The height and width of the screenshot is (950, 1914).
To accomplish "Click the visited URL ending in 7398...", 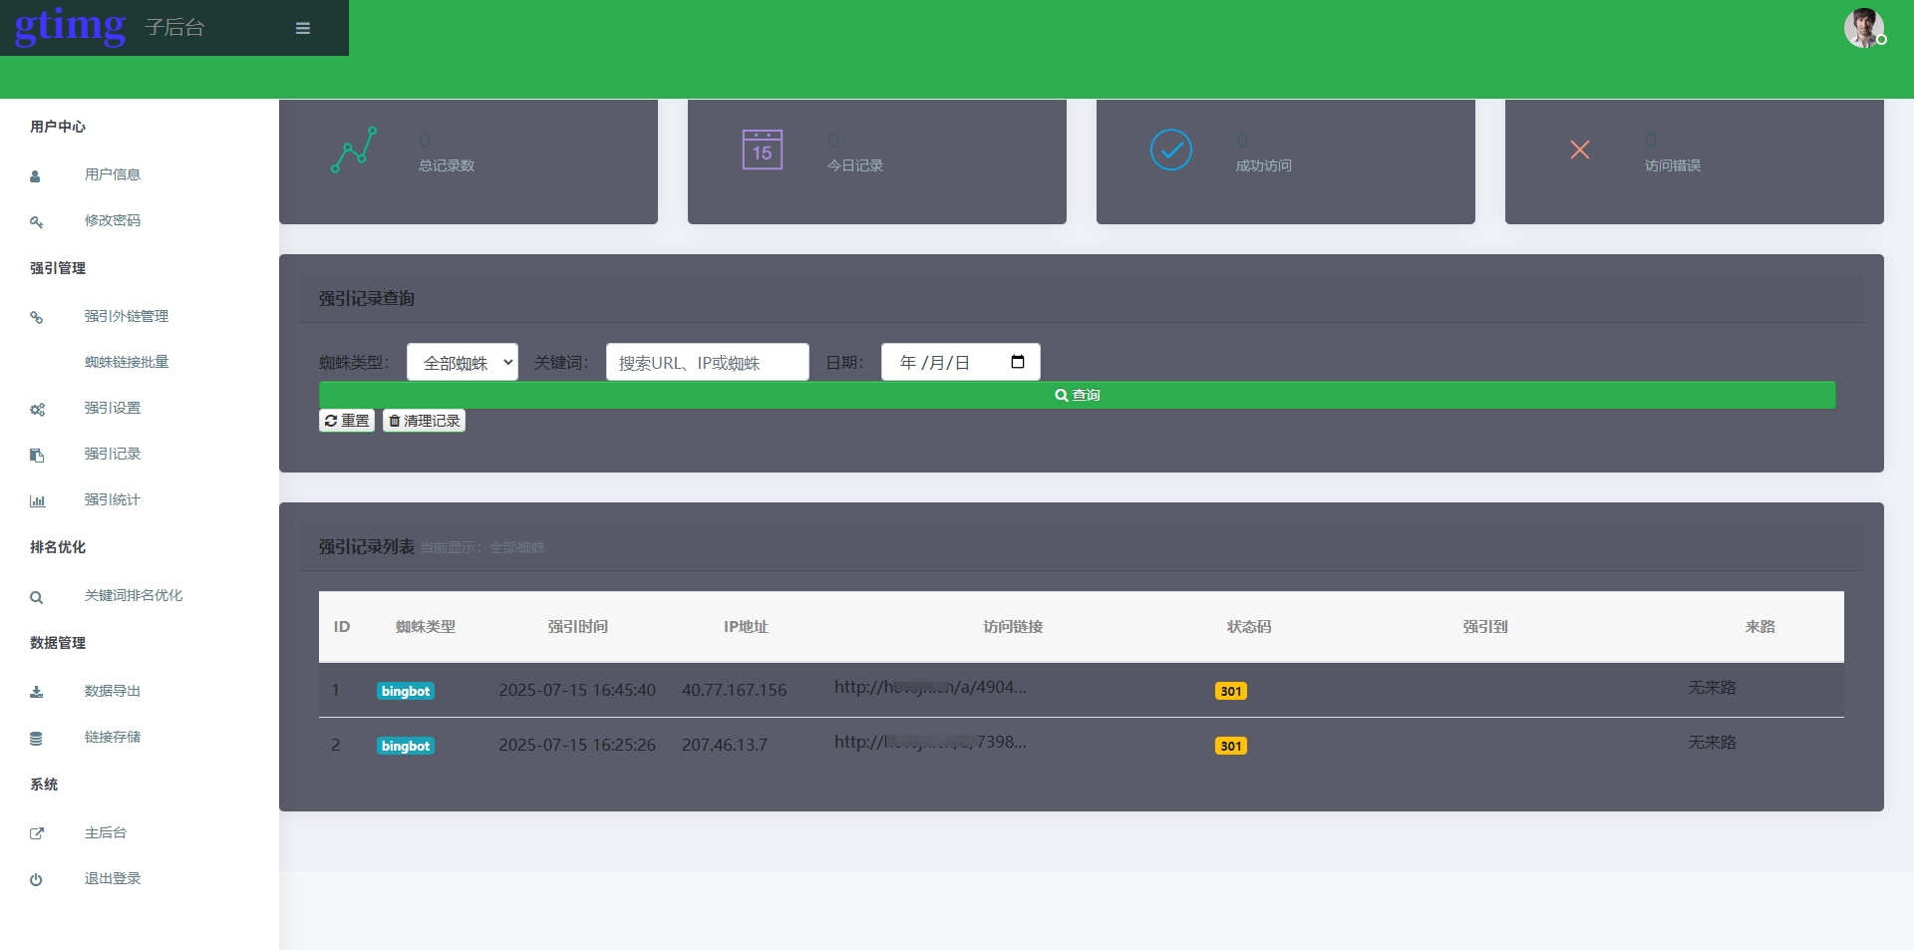I will click(930, 742).
